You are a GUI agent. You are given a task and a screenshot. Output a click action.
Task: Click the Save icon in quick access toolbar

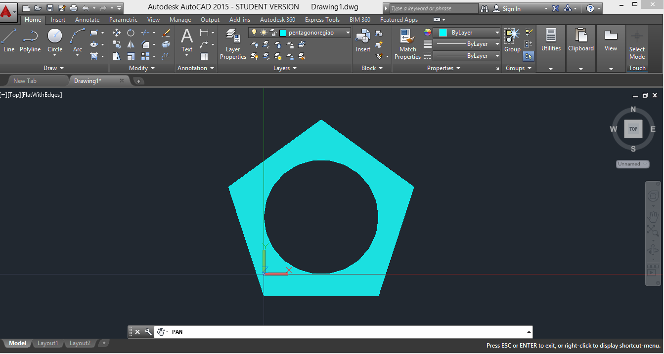pos(49,8)
